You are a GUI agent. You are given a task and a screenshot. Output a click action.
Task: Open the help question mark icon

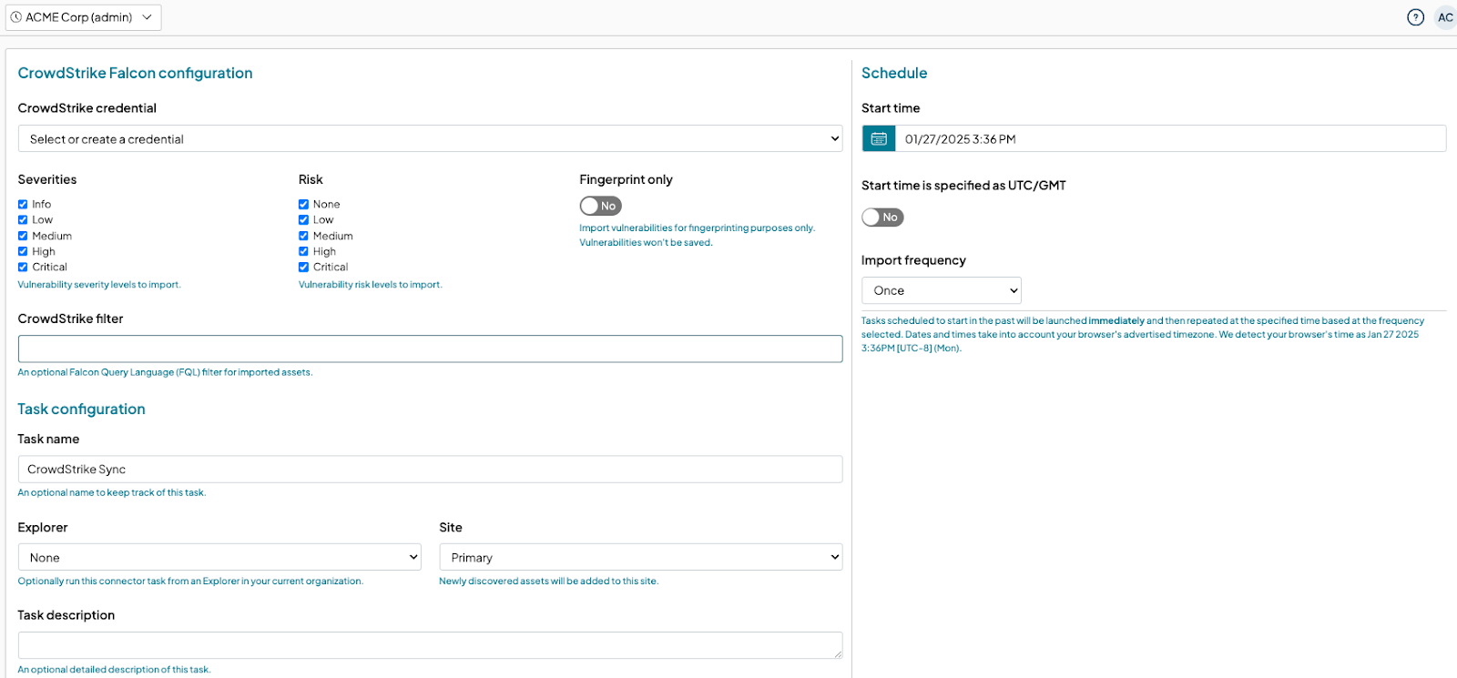(1415, 17)
